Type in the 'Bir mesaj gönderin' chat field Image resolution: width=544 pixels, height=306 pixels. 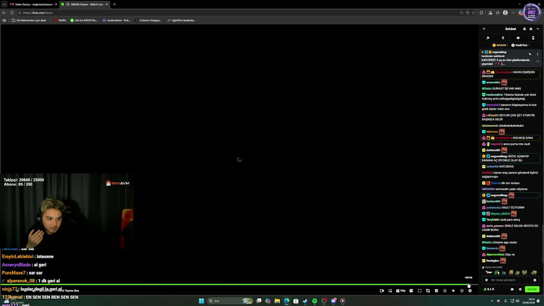[510, 280]
